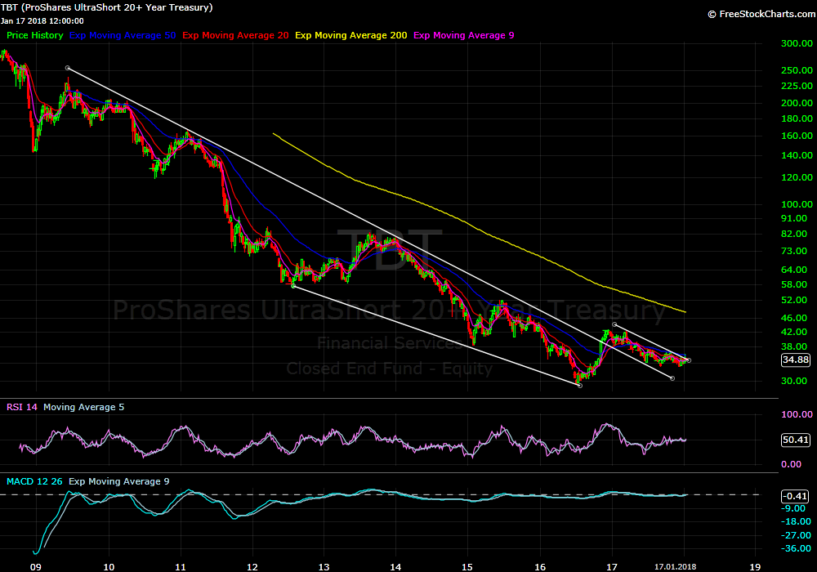
Task: Click 'Moving Average 5' in RSI panel
Action: pyautogui.click(x=84, y=407)
